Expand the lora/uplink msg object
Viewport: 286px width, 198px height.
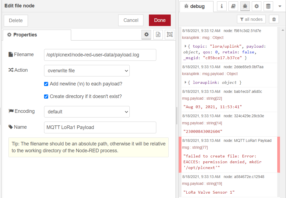click(185, 46)
